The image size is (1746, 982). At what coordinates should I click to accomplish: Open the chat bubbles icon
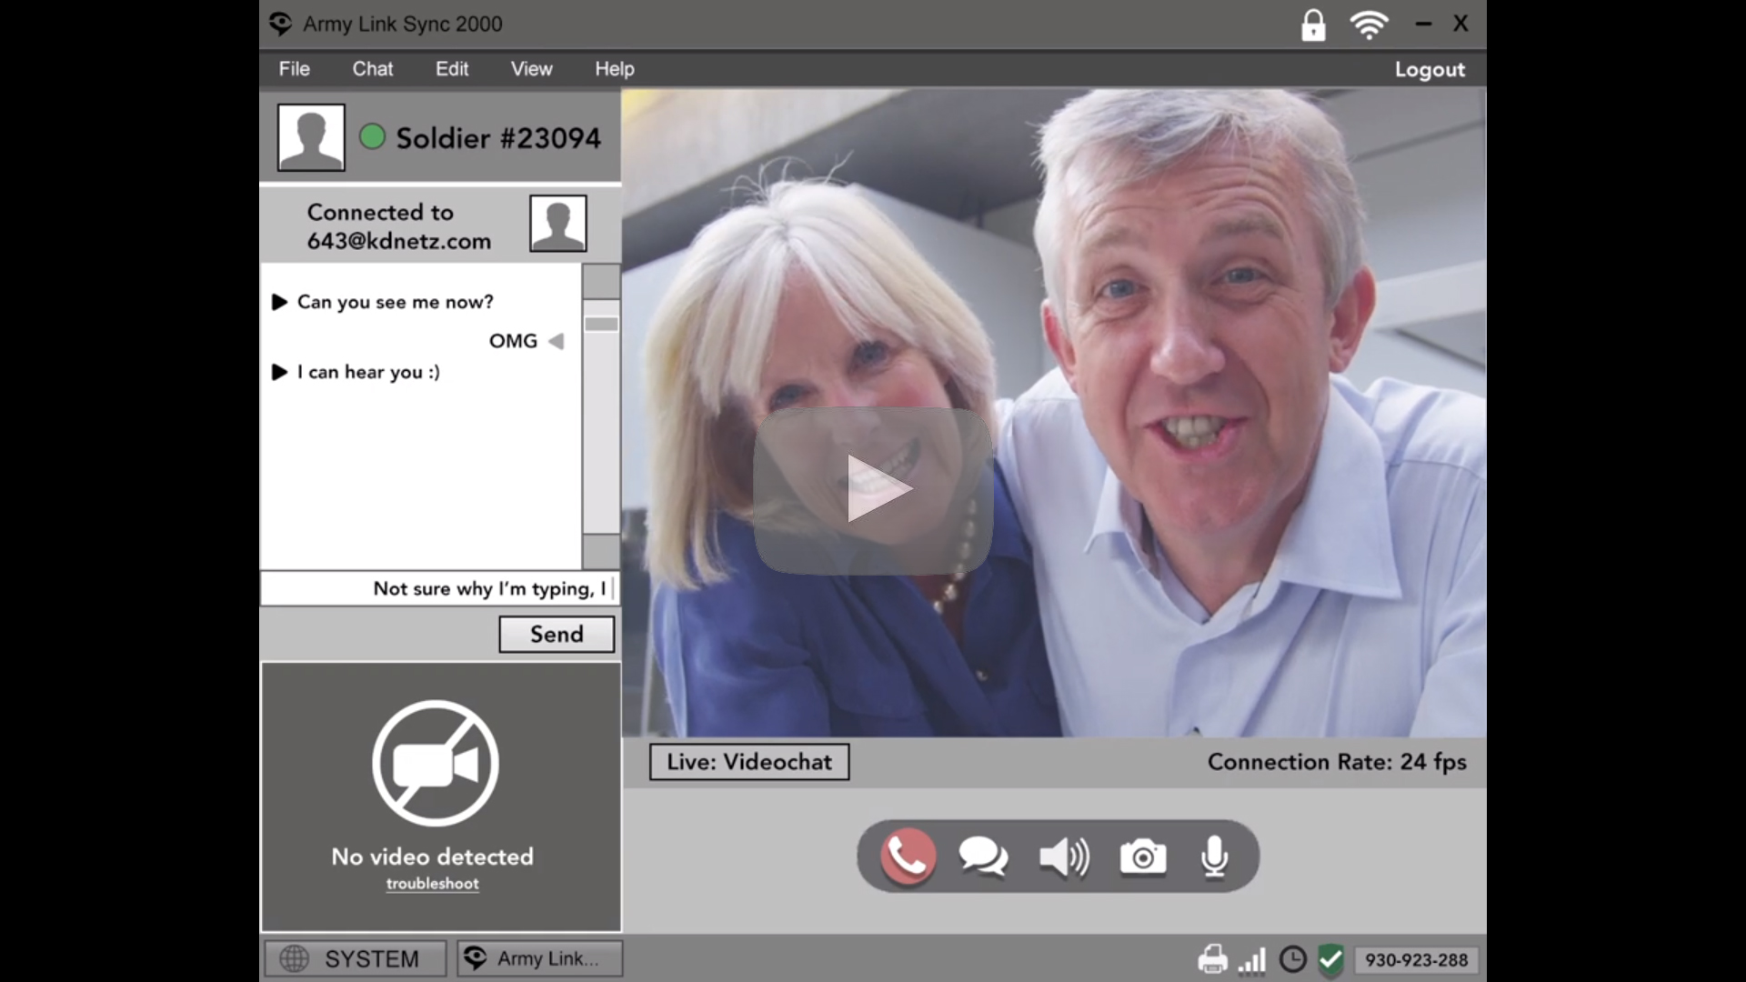tap(983, 857)
